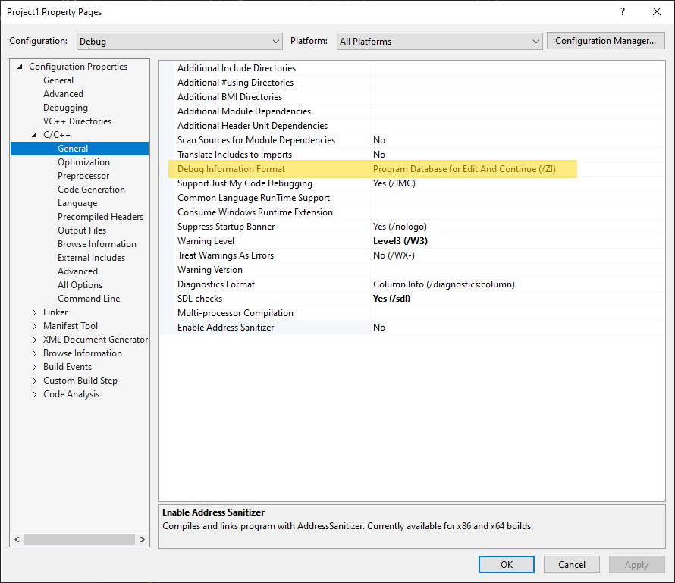The width and height of the screenshot is (675, 583).
Task: Select the Debug Information Format property
Action: (x=231, y=169)
